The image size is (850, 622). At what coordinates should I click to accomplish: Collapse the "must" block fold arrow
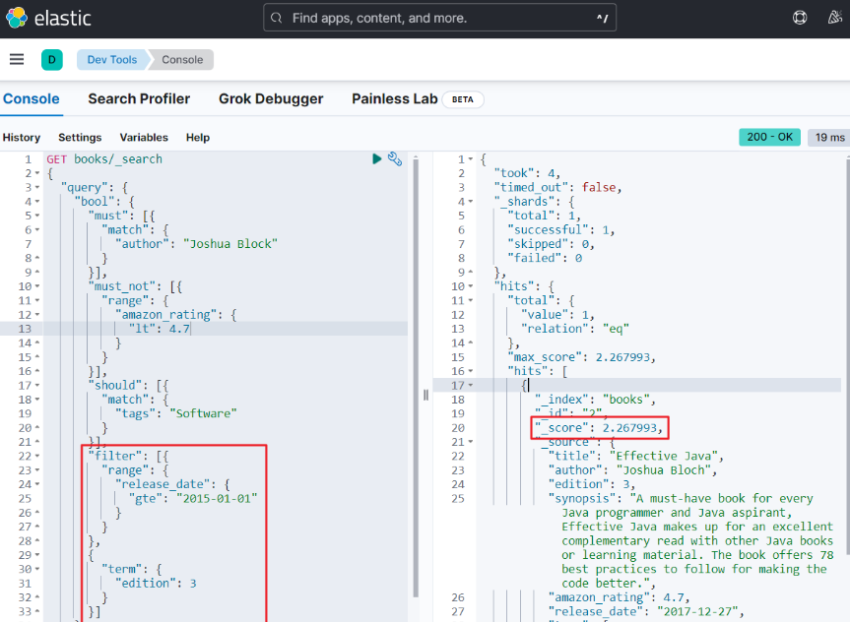tap(37, 216)
